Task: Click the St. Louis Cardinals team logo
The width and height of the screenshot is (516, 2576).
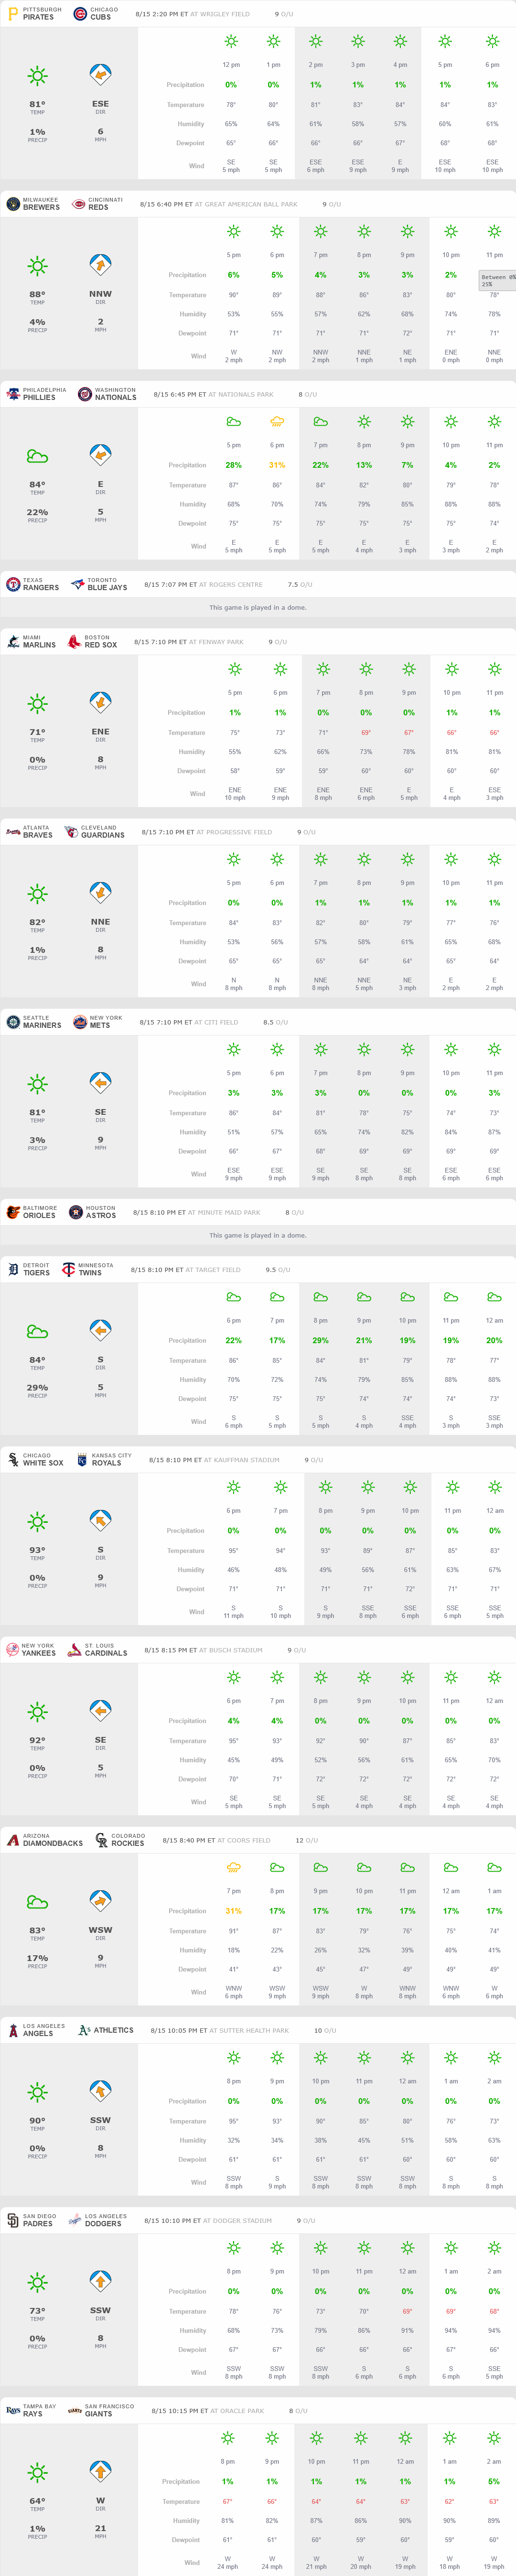Action: (74, 1650)
